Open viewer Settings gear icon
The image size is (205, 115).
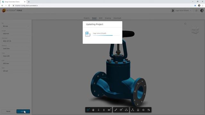click(143, 110)
